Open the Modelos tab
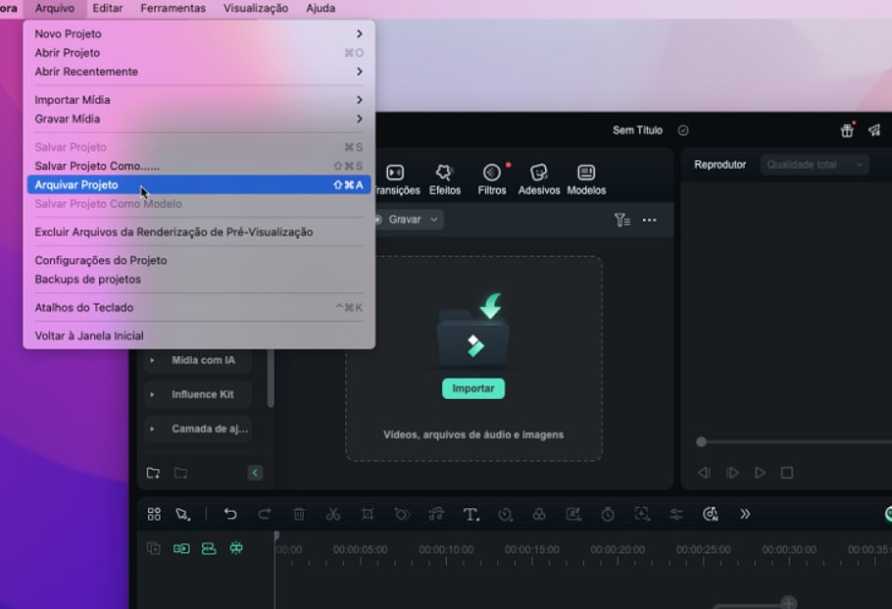This screenshot has height=609, width=892. [586, 179]
